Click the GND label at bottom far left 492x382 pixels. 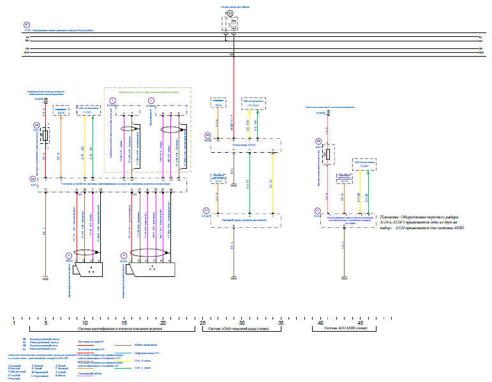tap(45, 279)
